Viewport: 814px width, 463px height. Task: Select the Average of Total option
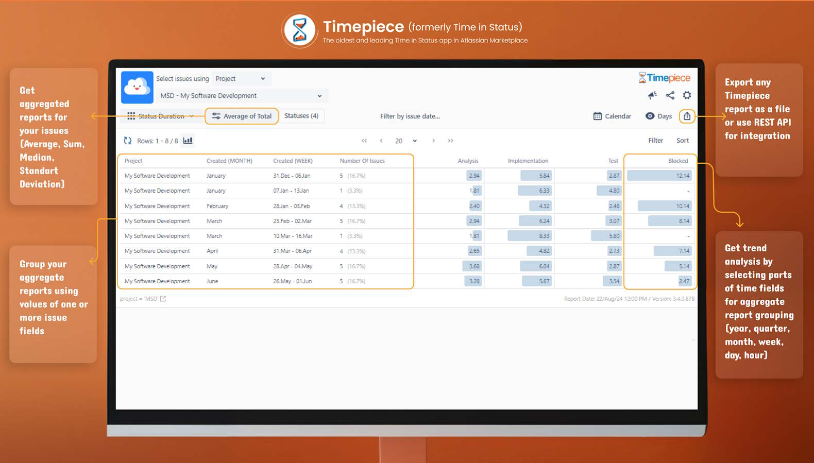[x=242, y=116]
